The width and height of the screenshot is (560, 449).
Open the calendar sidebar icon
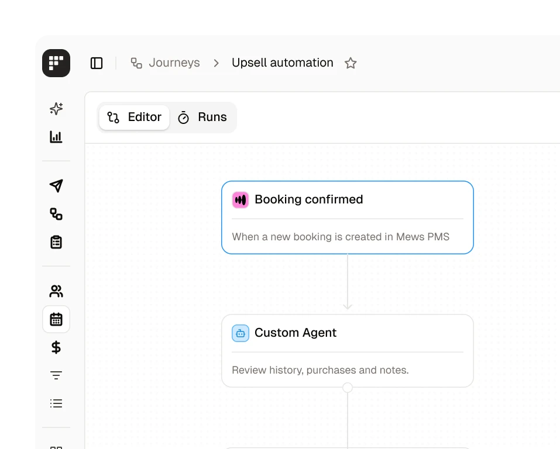(56, 319)
